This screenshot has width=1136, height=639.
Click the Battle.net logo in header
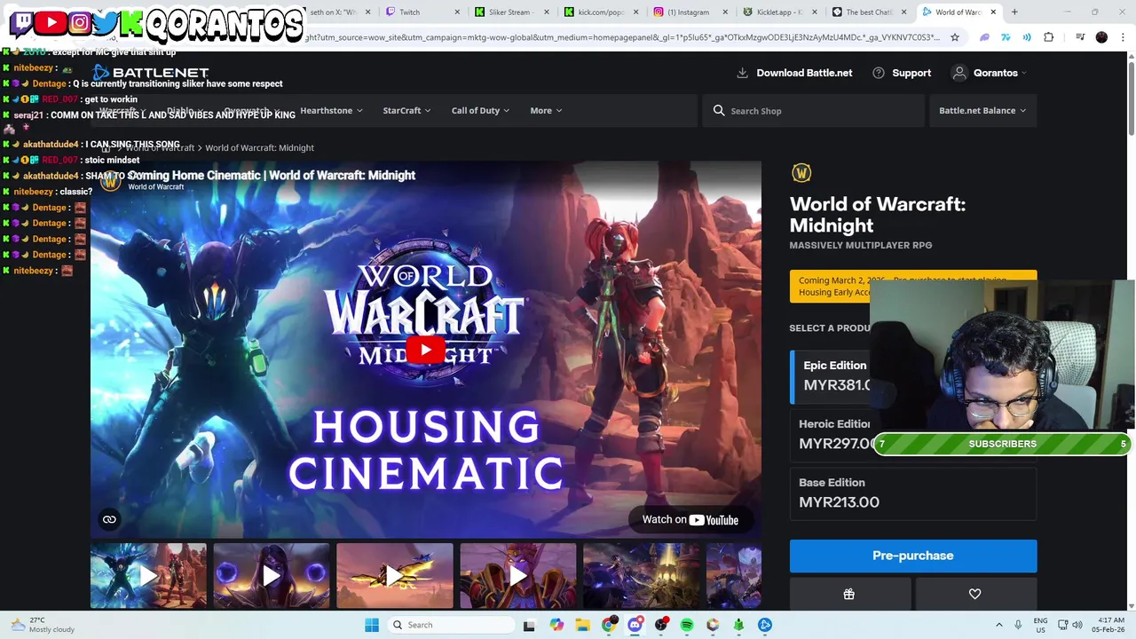tap(151, 73)
